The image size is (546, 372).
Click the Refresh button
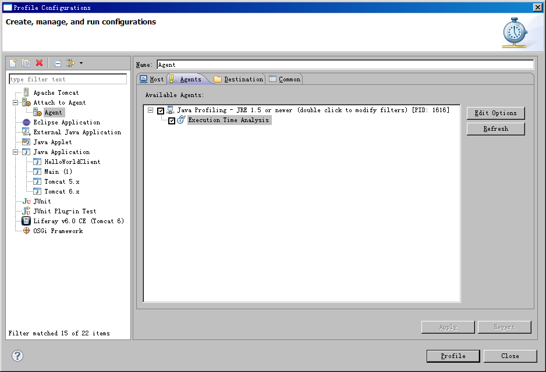495,128
